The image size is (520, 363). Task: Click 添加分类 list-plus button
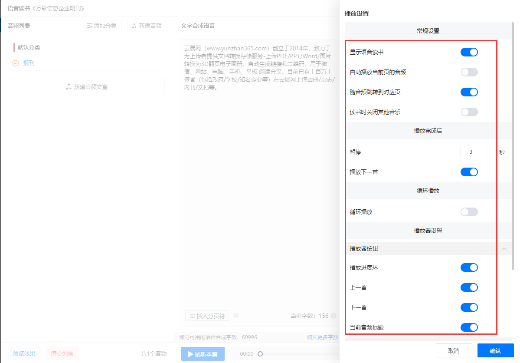point(102,26)
